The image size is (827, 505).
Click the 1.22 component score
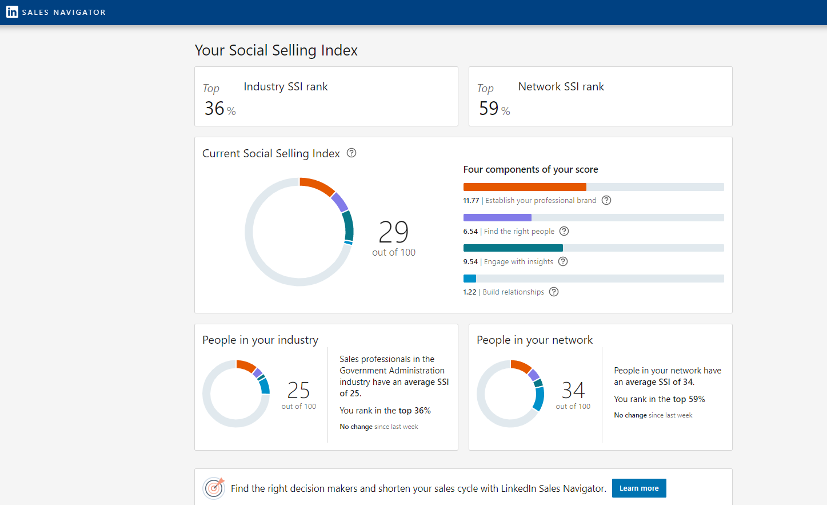[x=470, y=292]
